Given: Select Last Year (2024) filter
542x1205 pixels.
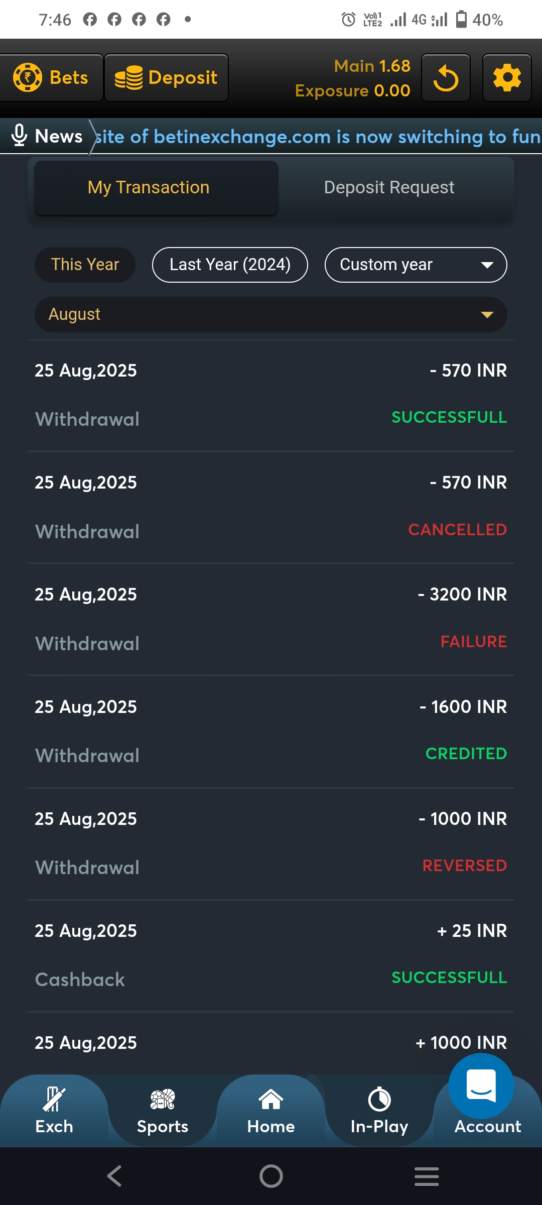Looking at the screenshot, I should [230, 265].
